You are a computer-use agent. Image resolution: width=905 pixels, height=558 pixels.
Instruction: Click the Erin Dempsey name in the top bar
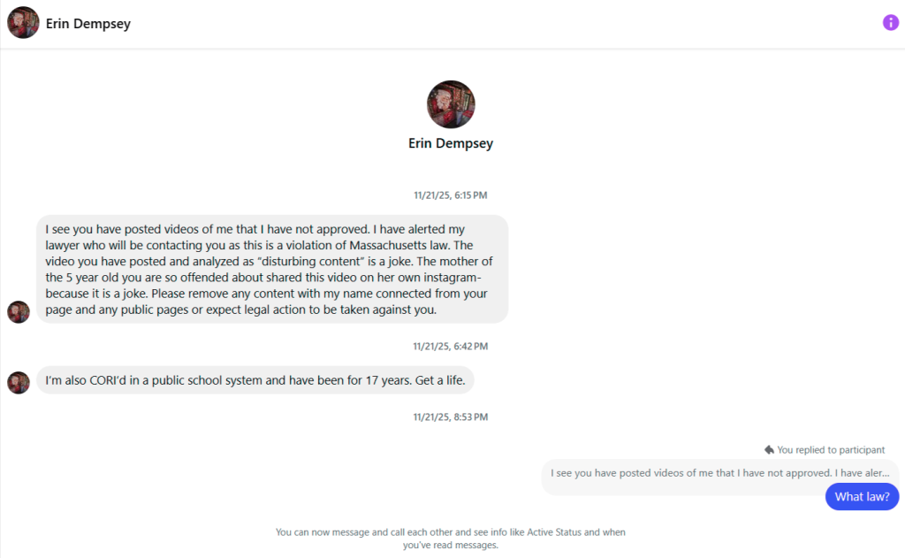(x=88, y=23)
